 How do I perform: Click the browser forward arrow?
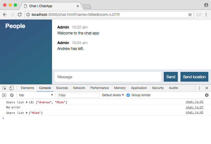point(12,15)
